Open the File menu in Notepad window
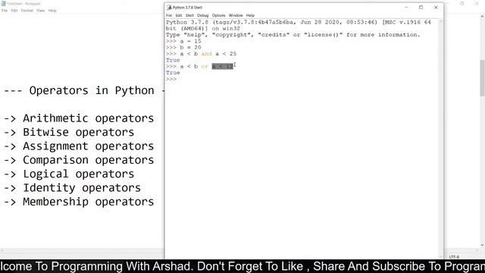 [5, 11]
